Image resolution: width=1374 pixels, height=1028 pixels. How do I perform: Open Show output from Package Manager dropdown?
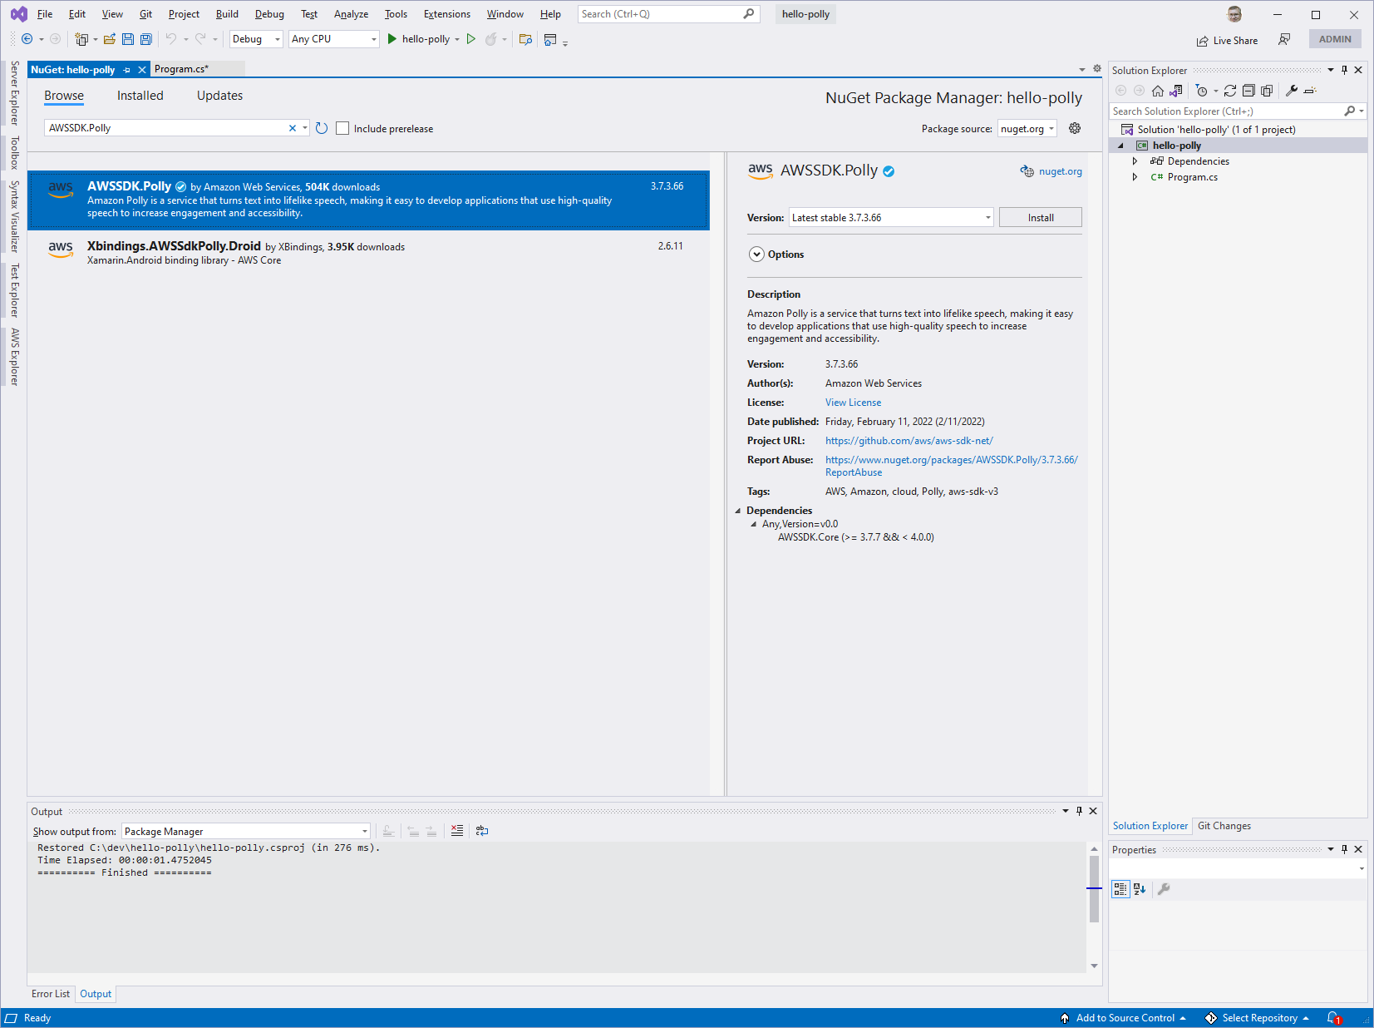click(x=246, y=832)
